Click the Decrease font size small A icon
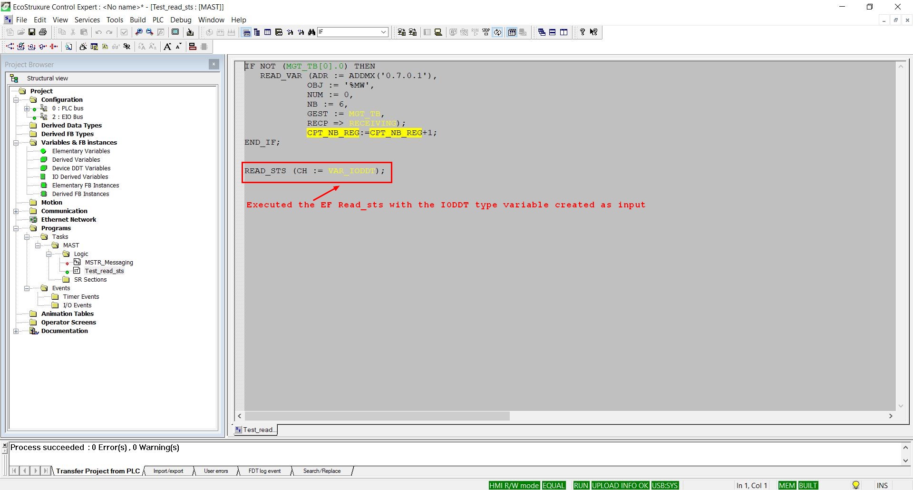The image size is (913, 490). click(178, 46)
